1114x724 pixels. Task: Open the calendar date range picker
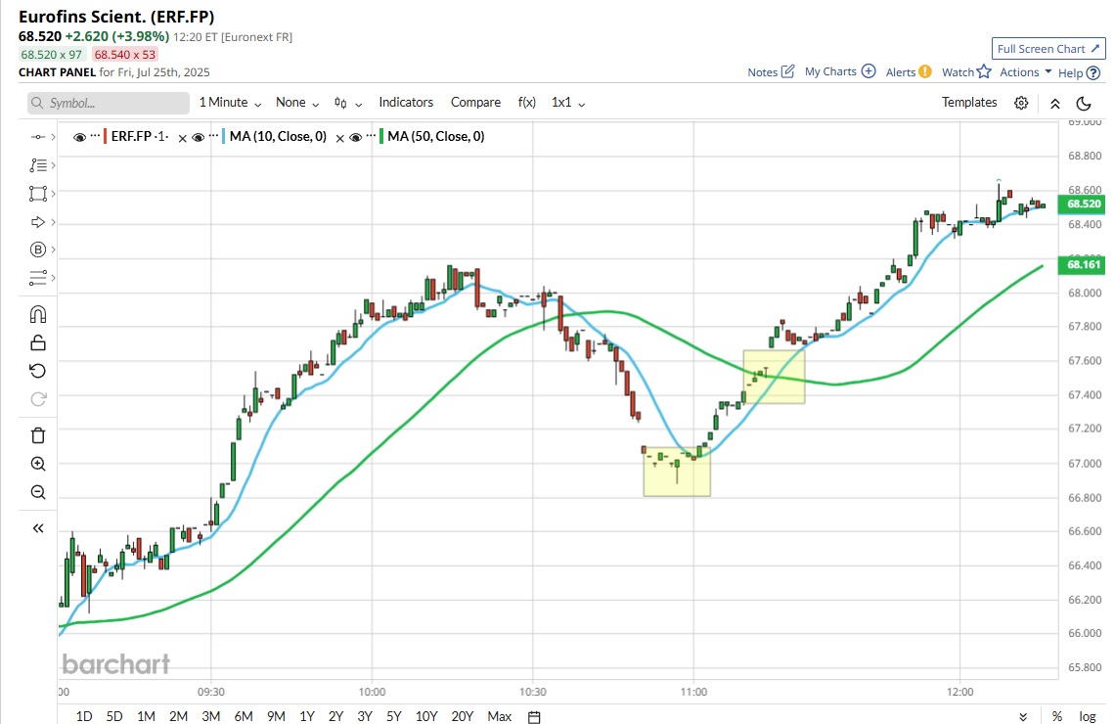(534, 716)
